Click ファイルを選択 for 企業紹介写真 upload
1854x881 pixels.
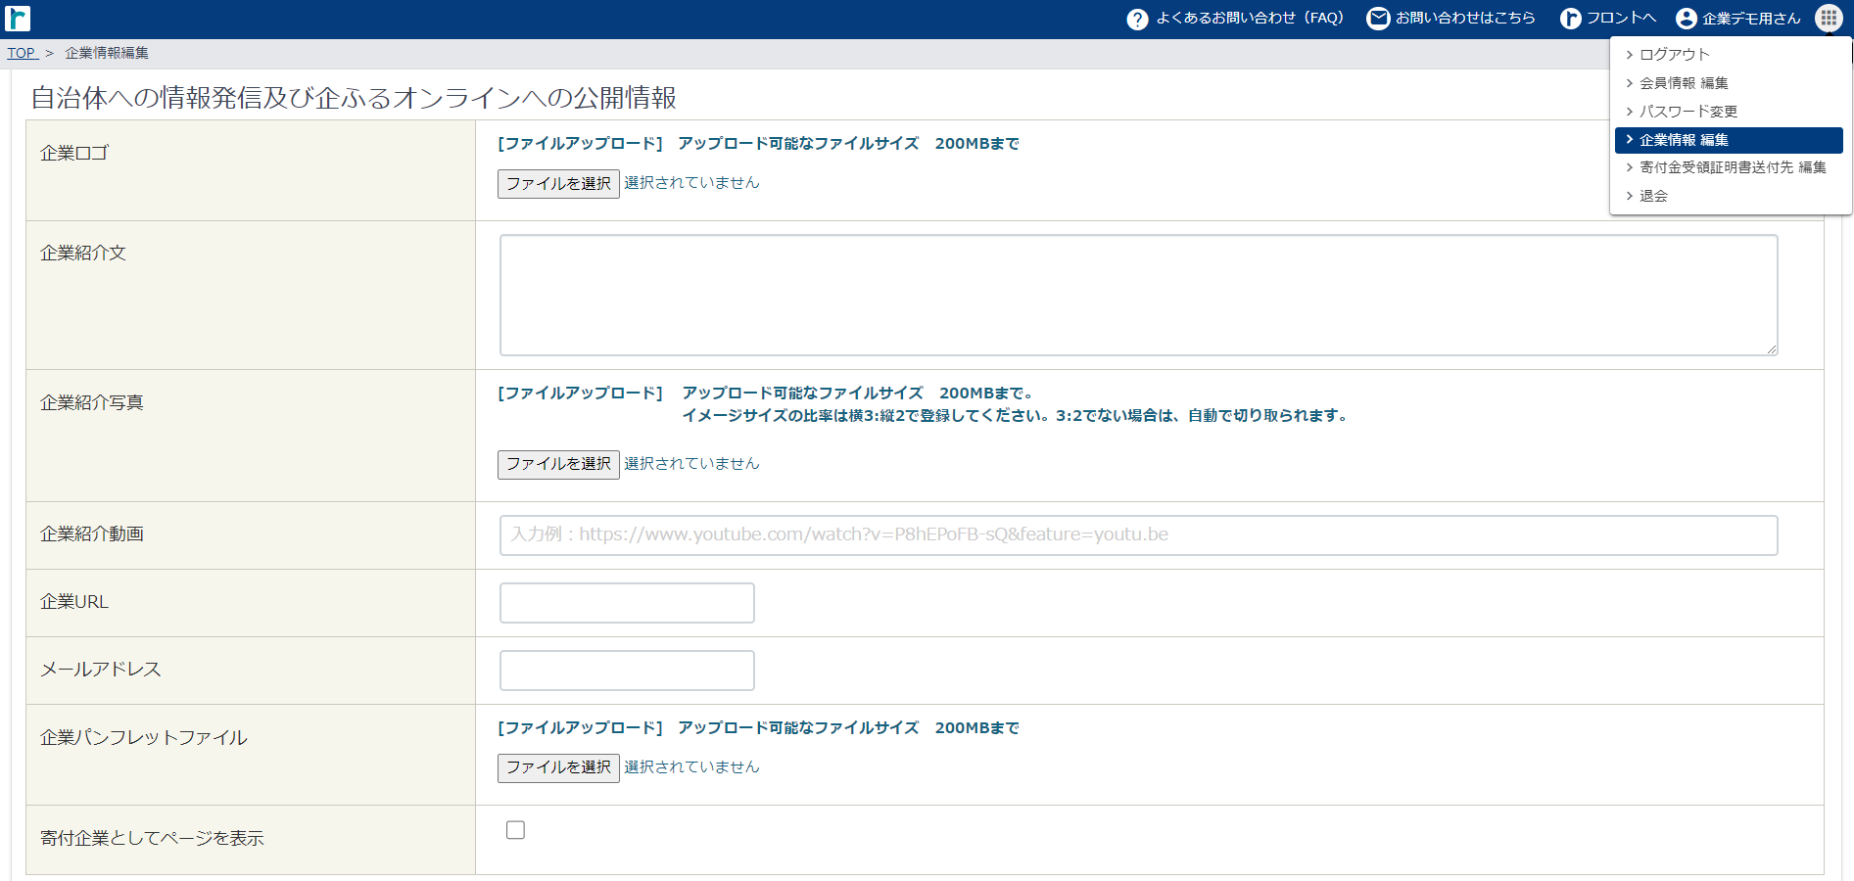(558, 464)
